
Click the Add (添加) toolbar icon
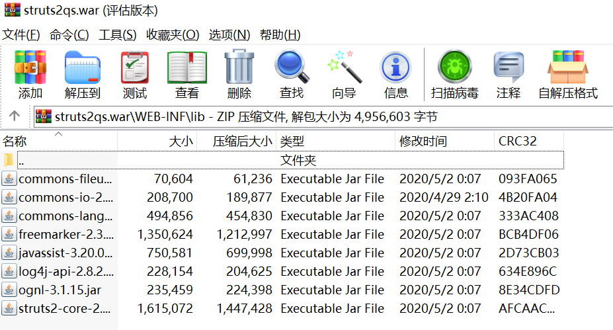30,74
